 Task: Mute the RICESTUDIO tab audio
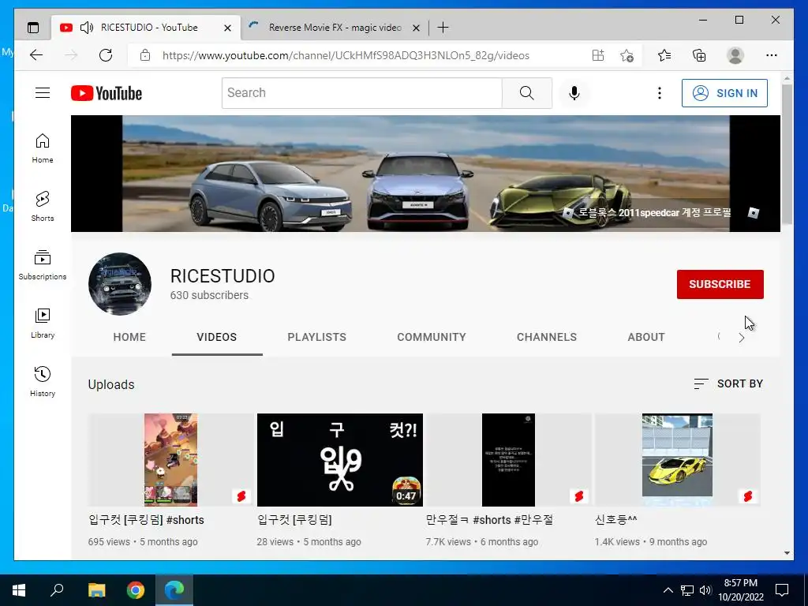(x=87, y=28)
